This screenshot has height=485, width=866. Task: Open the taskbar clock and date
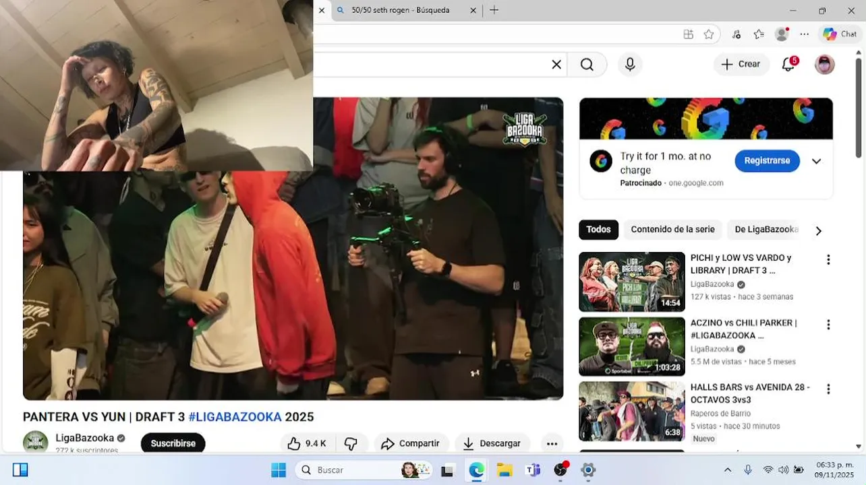(x=834, y=470)
